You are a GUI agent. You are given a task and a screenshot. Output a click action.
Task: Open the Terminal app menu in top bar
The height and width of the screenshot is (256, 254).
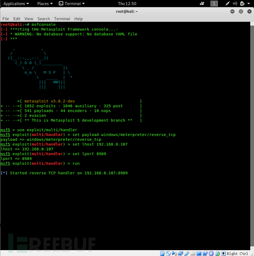pos(72,4)
